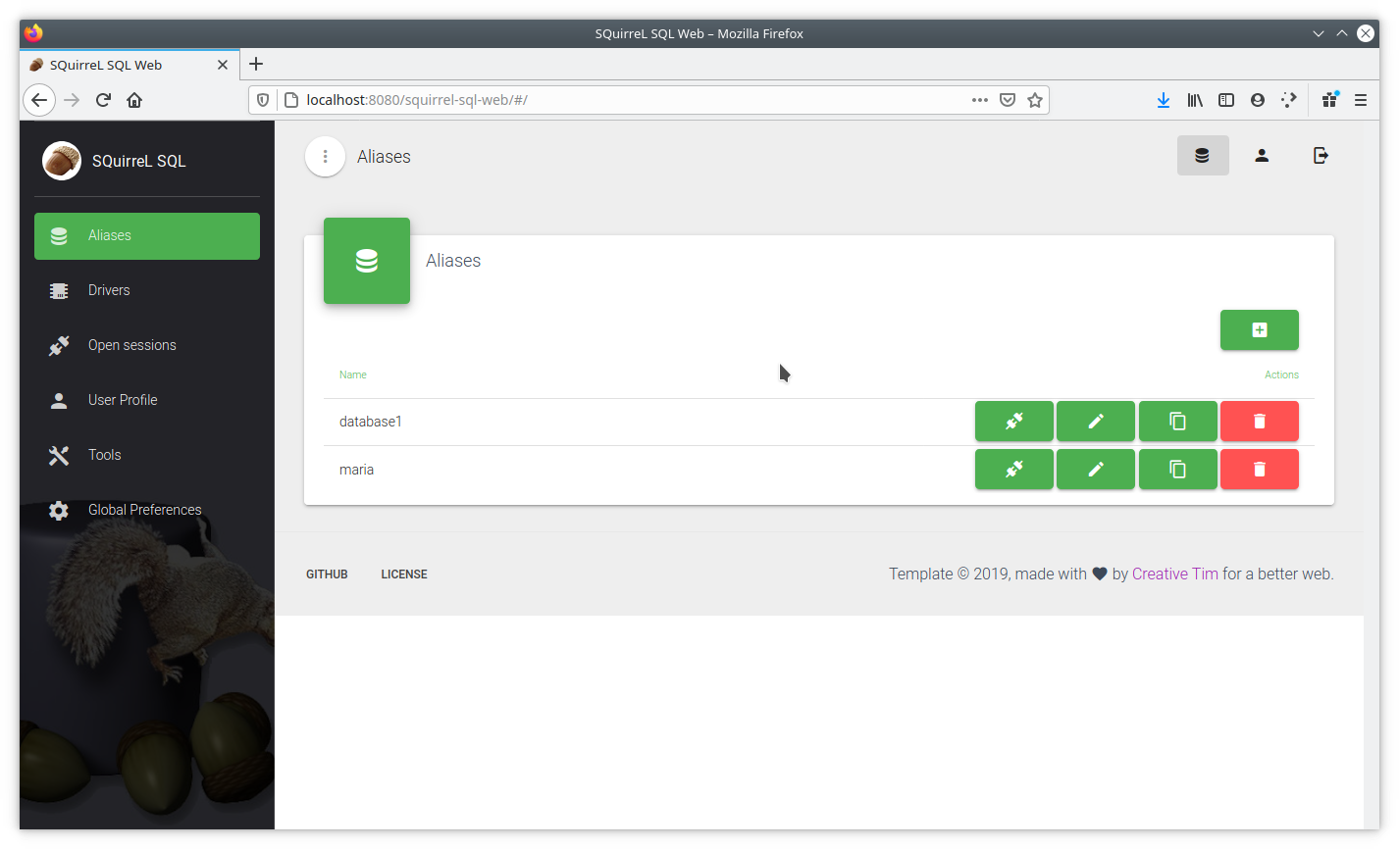
Task: Open Global Preferences in sidebar
Action: tap(147, 511)
